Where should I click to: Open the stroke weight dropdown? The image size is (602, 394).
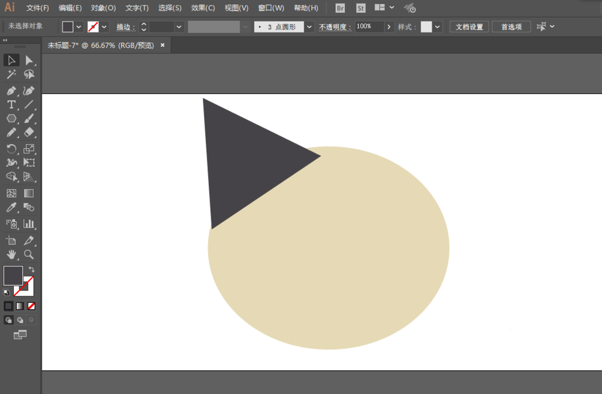tap(179, 27)
